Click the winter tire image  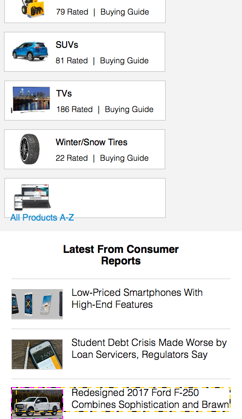point(30,149)
